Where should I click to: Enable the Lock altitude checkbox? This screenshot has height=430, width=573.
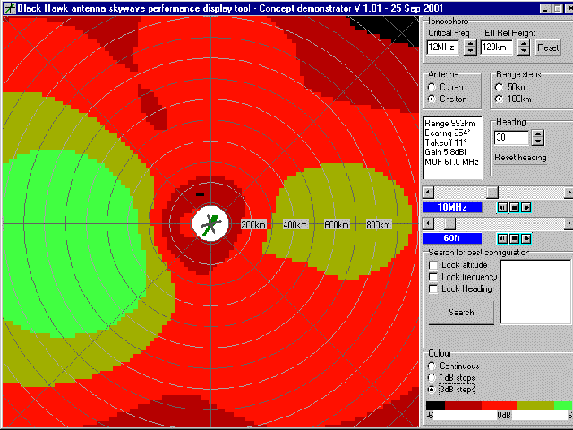433,265
